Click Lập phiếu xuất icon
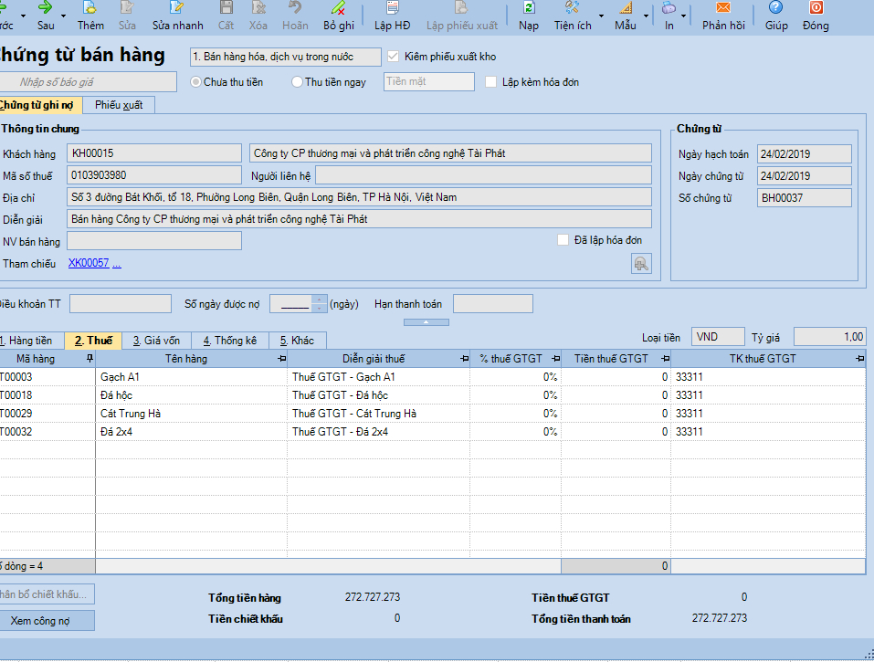The width and height of the screenshot is (874, 662). (x=461, y=8)
